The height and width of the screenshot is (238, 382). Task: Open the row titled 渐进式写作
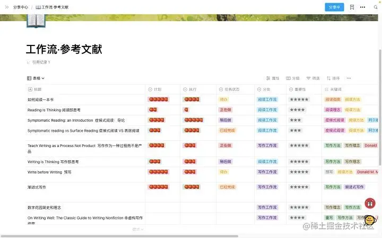(x=37, y=187)
